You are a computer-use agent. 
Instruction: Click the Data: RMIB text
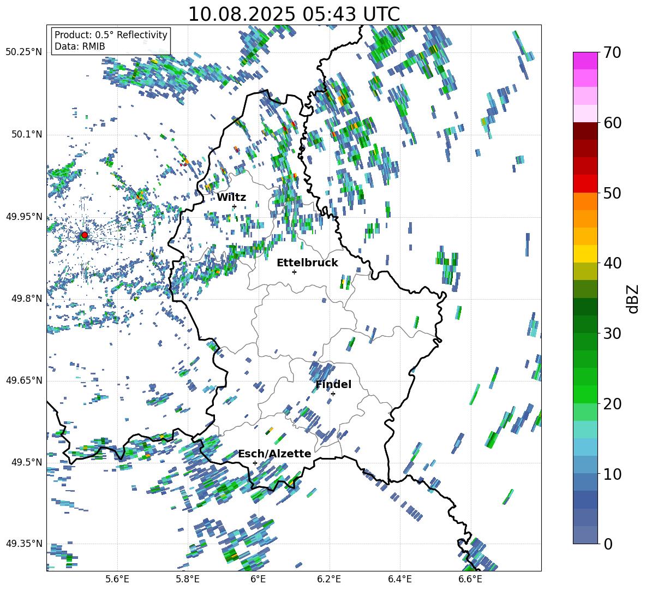click(x=80, y=46)
